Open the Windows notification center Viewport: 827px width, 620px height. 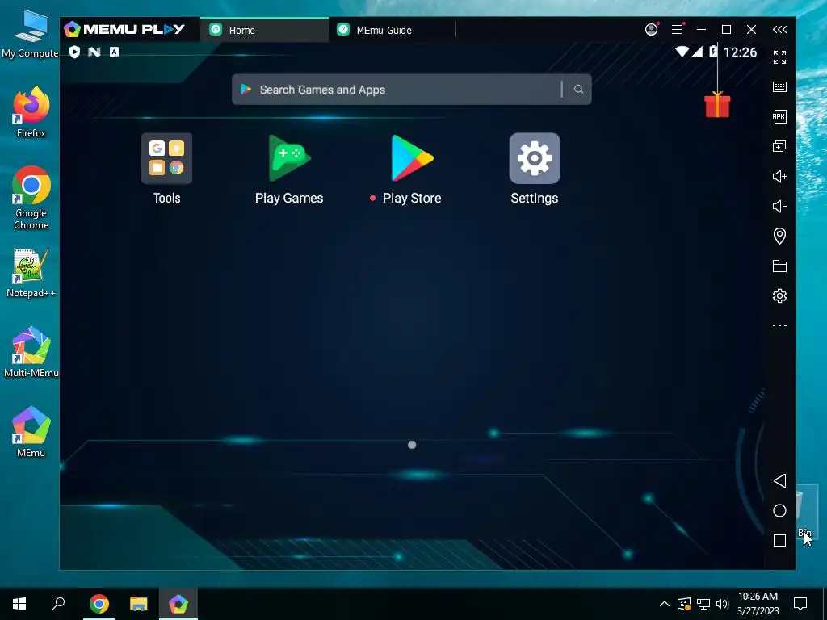800,604
